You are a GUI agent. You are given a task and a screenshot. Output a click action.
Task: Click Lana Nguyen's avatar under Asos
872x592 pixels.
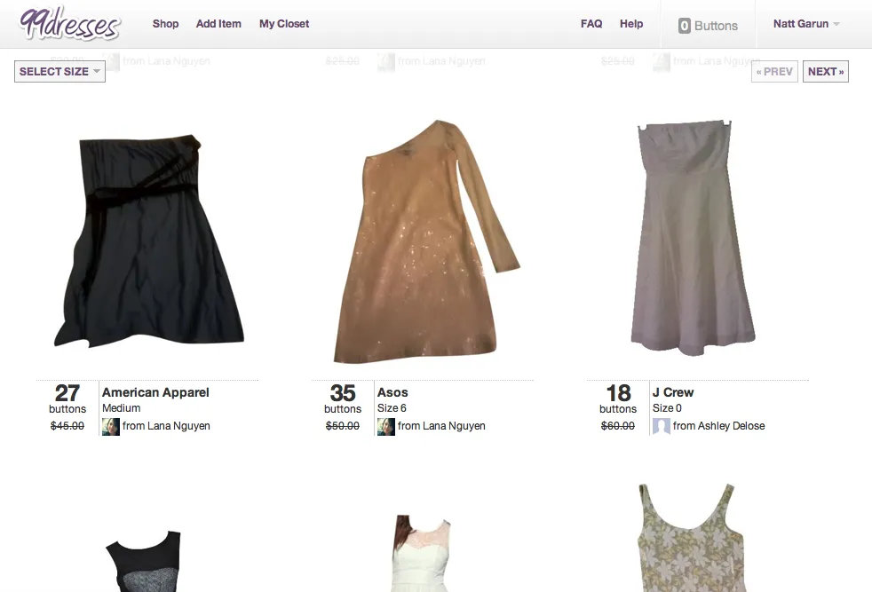click(386, 426)
